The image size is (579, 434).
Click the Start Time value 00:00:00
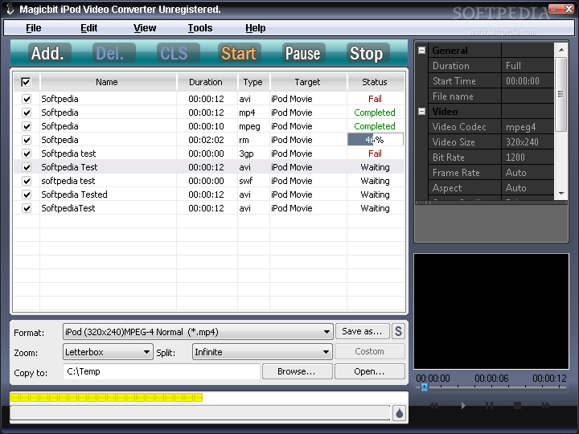pyautogui.click(x=523, y=81)
